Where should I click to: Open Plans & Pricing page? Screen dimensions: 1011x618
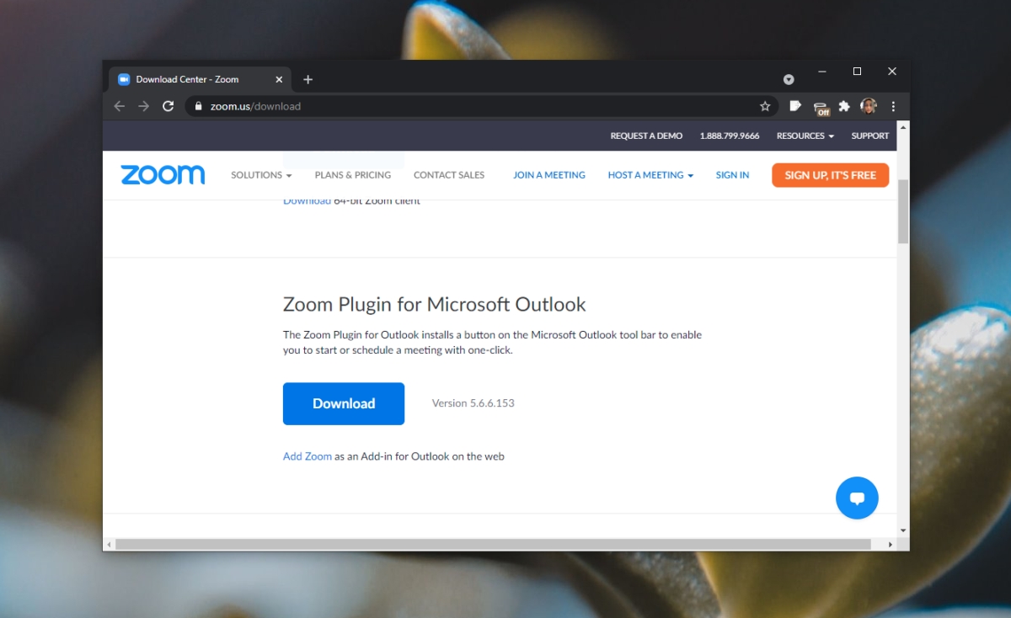tap(353, 175)
